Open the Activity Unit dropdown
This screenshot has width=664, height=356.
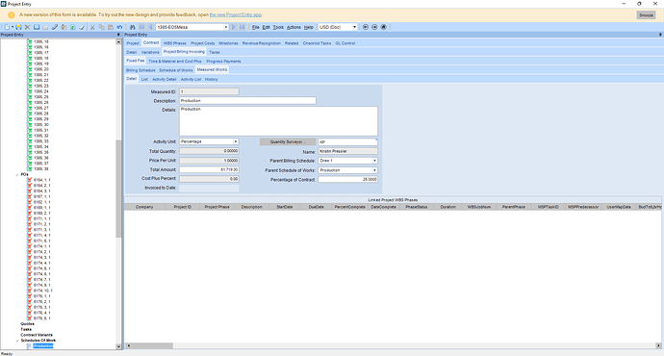[x=236, y=141]
